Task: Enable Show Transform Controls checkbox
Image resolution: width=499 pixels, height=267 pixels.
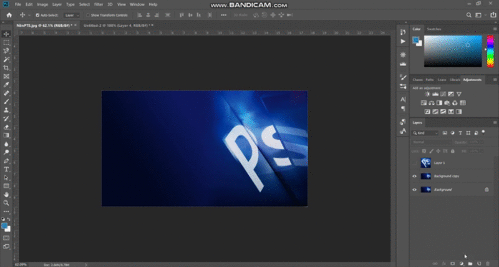Action: 88,15
